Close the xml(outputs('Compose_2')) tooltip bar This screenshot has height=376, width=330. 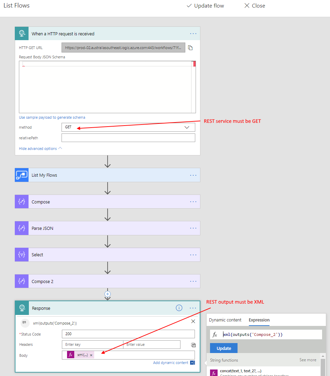(x=193, y=321)
